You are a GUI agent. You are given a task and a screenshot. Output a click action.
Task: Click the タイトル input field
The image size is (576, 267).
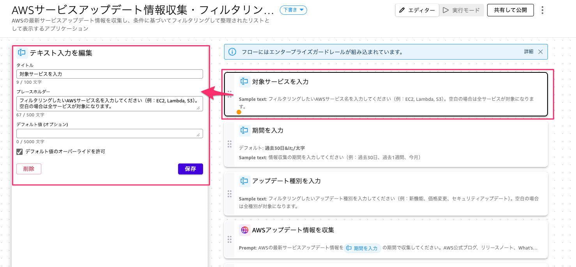(110, 74)
